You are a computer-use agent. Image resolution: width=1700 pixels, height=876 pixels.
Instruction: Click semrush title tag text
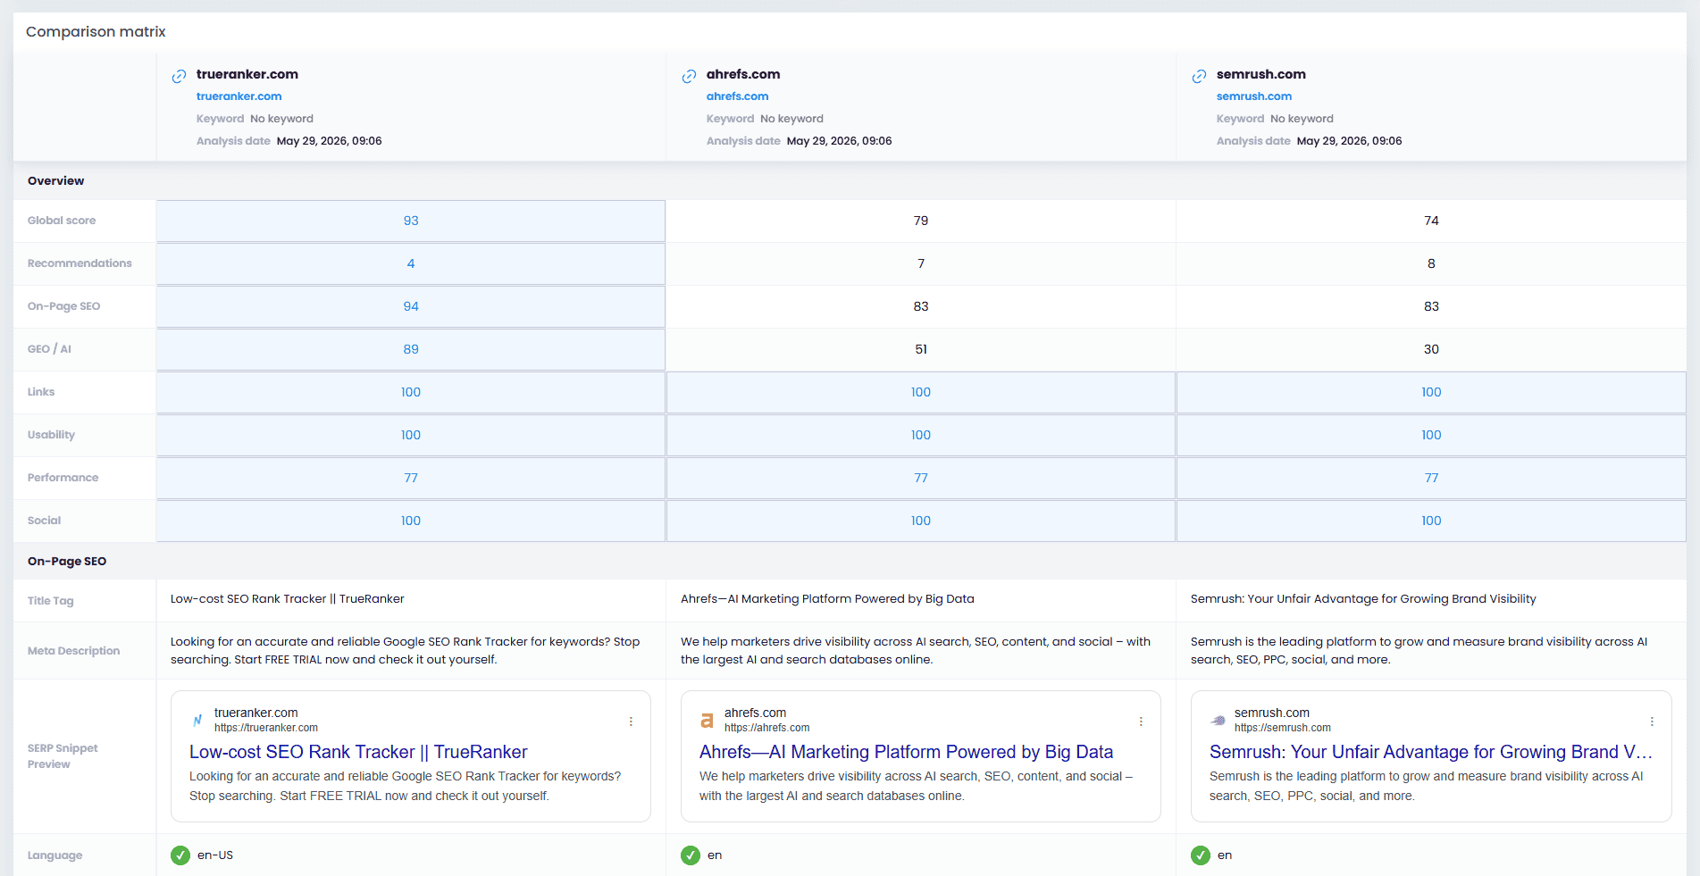1363,599
